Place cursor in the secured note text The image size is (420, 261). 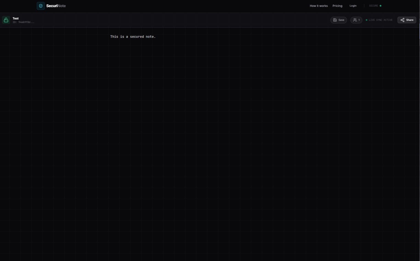point(133,36)
